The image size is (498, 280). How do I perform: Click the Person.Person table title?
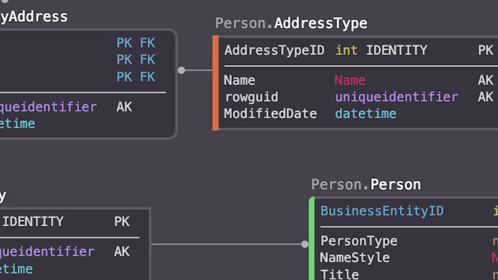(x=366, y=184)
